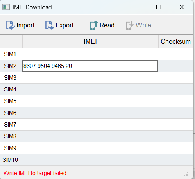The image size is (195, 179).
Task: Click the SIM6 IMEI cell
Action: 90,113
